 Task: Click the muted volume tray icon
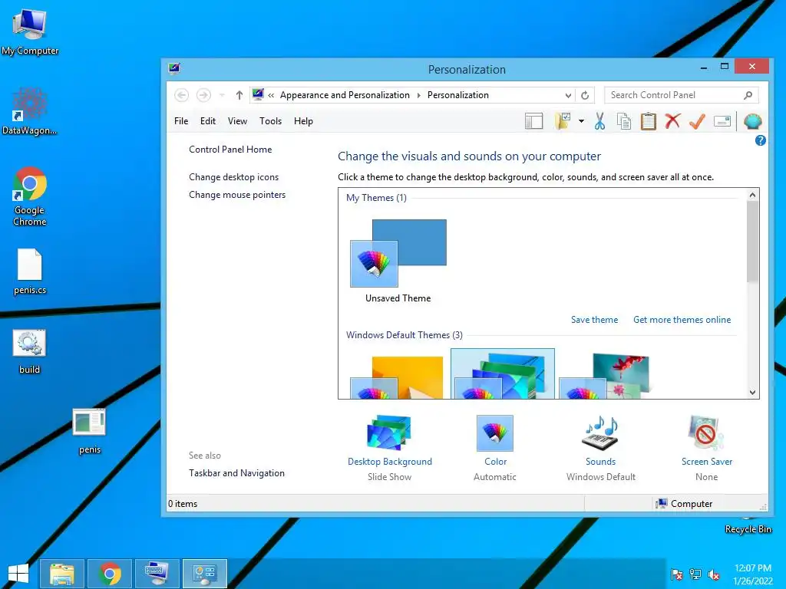click(x=714, y=574)
